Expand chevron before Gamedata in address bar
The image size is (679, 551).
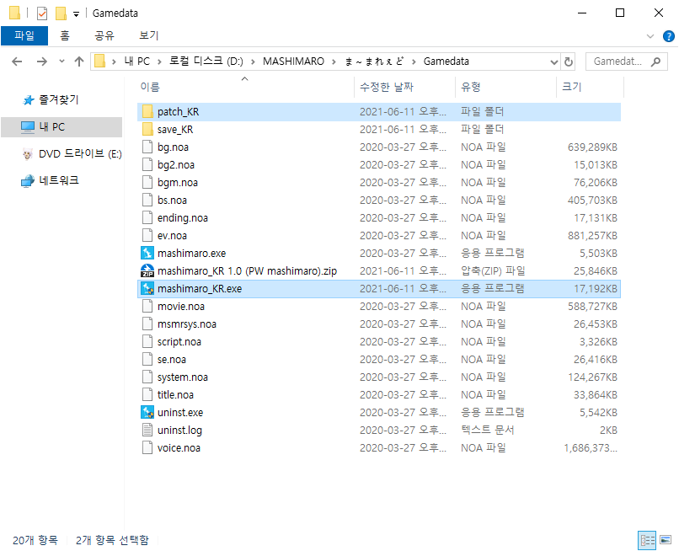(414, 62)
